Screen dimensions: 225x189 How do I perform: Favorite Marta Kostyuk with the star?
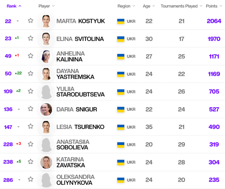(30, 21)
